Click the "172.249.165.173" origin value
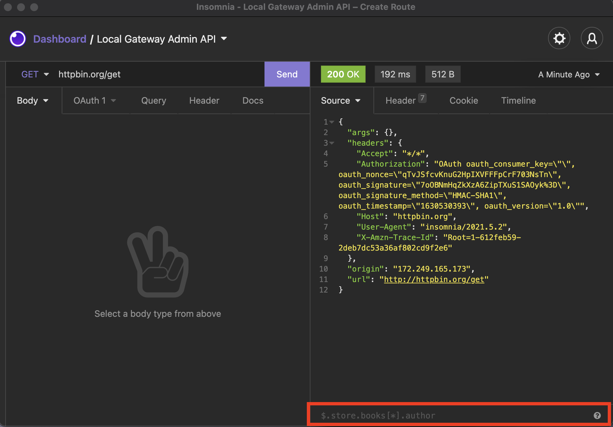Screen dimensions: 613x427 tap(432, 269)
